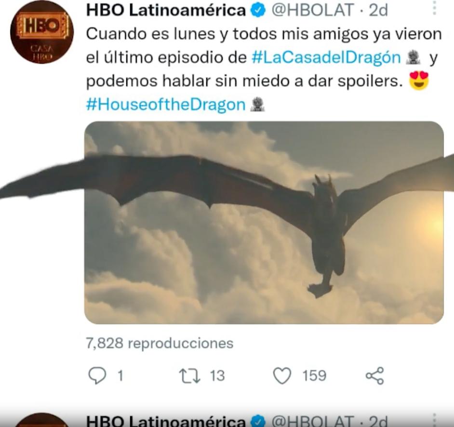454x427 pixels.
Task: Open the #HouseoftheDragon hashtag link
Action: [x=166, y=104]
